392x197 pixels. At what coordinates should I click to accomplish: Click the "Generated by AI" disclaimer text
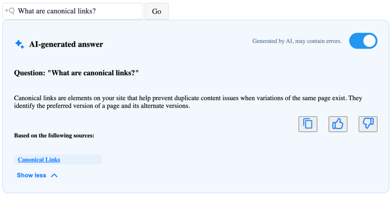[297, 41]
